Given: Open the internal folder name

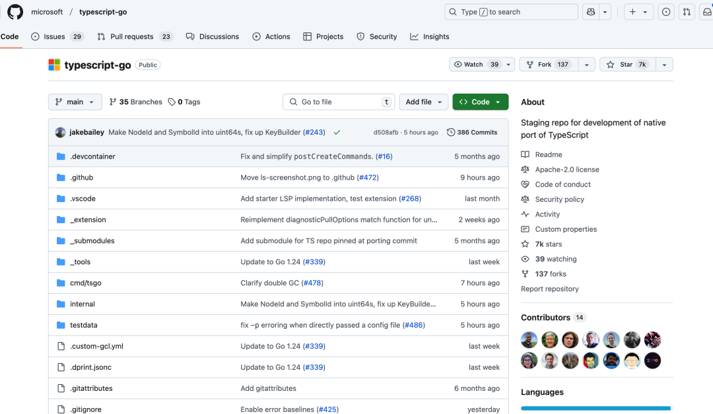Looking at the screenshot, I should 83,304.
